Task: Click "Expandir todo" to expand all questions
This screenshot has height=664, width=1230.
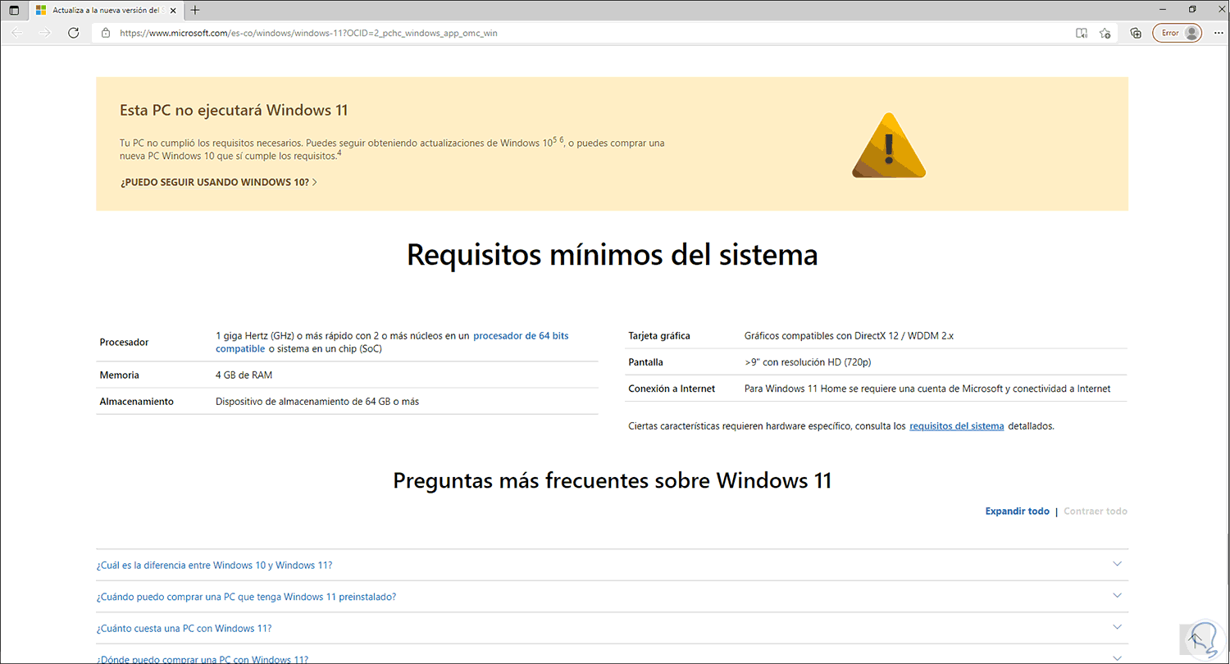Action: click(x=1017, y=512)
